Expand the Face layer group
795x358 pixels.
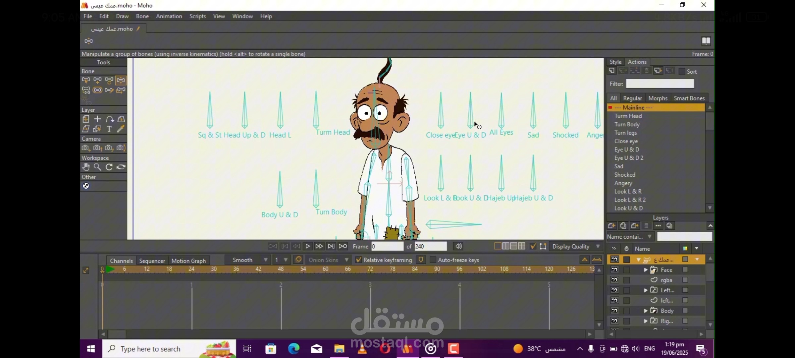point(646,270)
